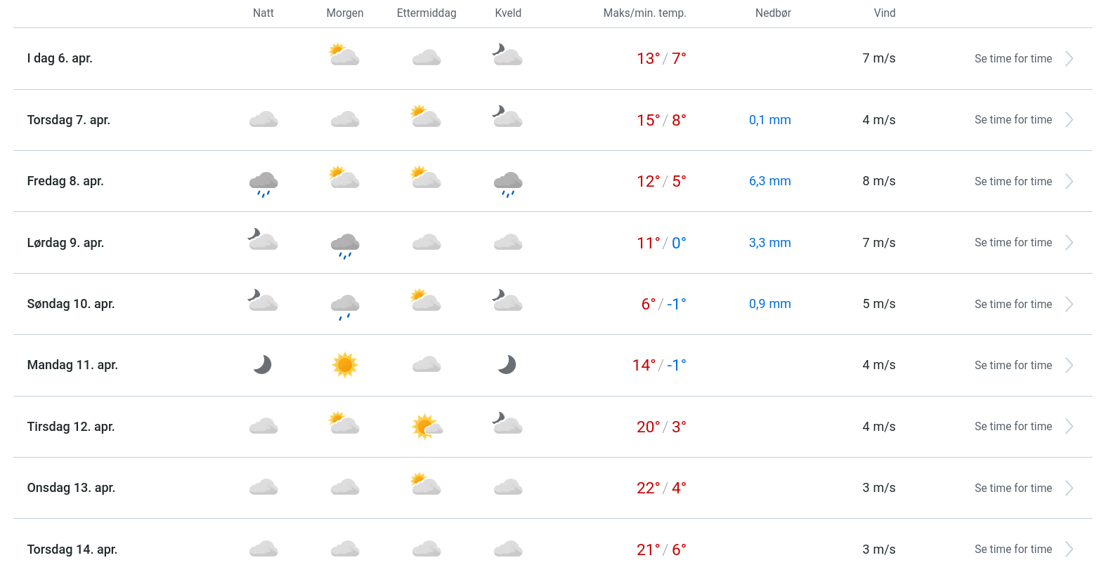Click the light rain icon for Søndag morning

click(345, 306)
